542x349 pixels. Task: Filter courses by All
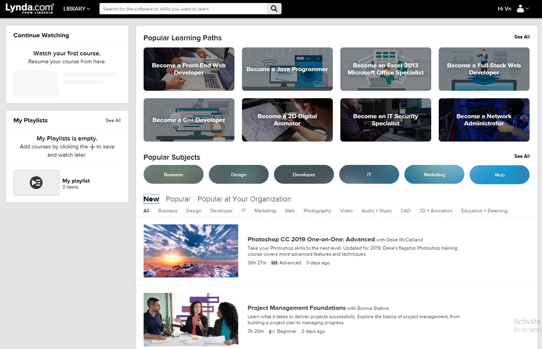point(146,211)
